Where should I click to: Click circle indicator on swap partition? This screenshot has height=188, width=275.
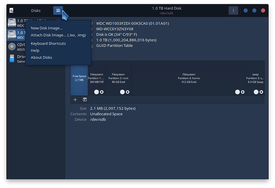(x=256, y=92)
